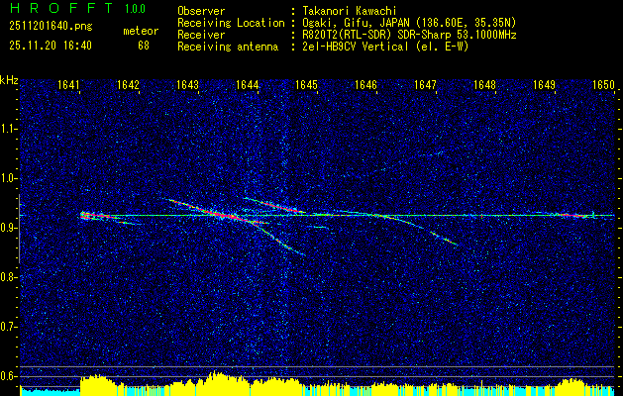The height and width of the screenshot is (396, 623).
Task: Click the 1643 time marker
Action: click(187, 84)
